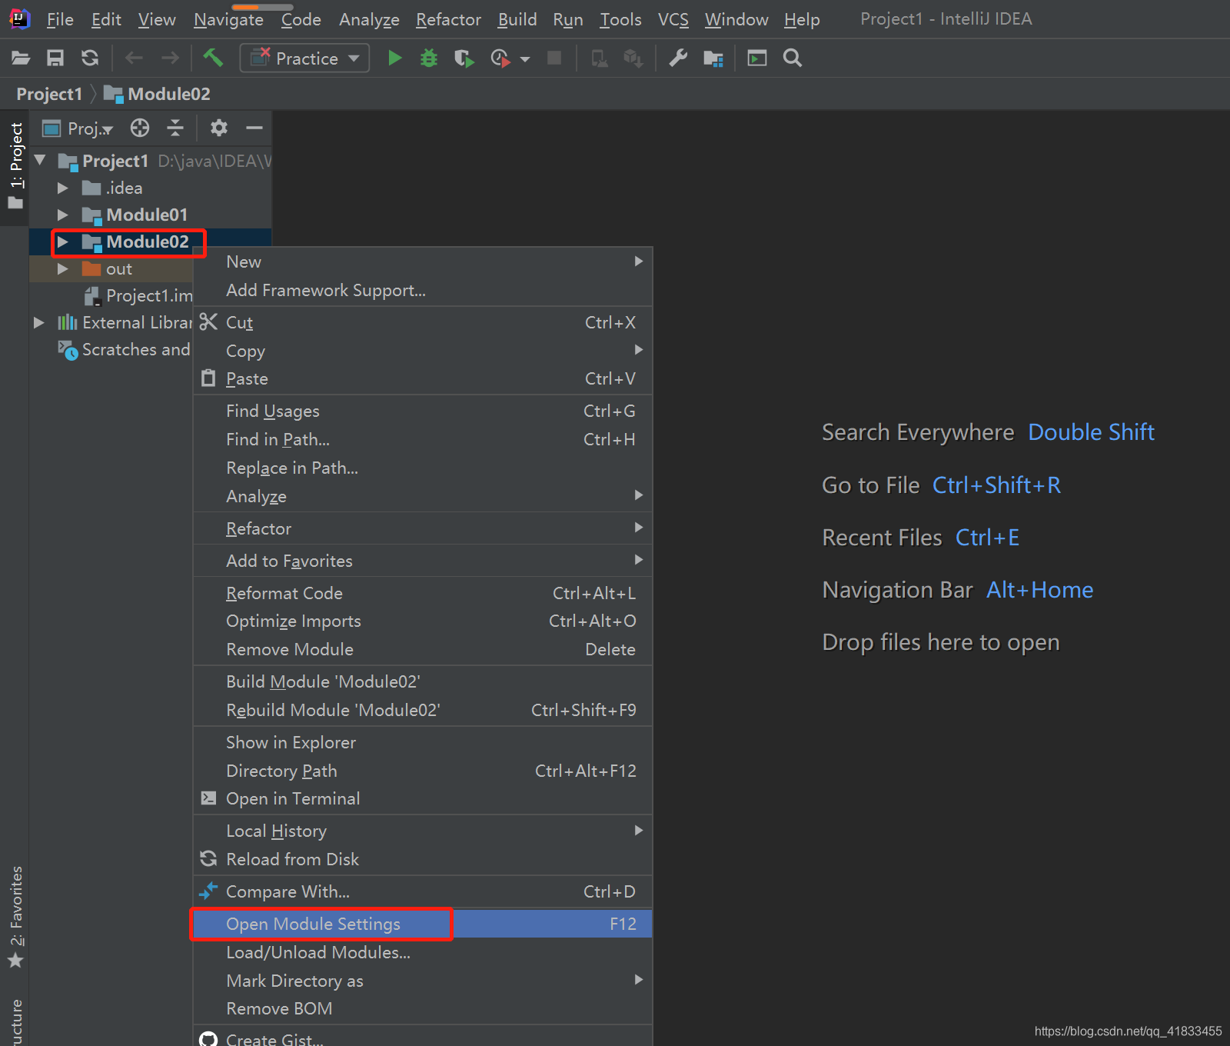Click Run with Coverage icon
This screenshot has height=1046, width=1230.
[x=464, y=58]
